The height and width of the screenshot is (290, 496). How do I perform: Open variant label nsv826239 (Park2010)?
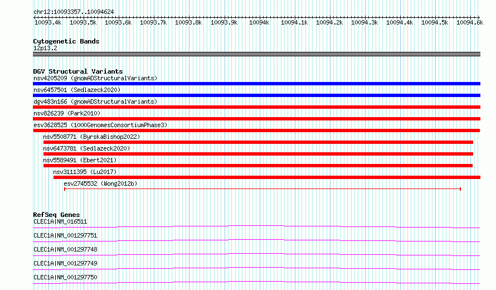(67, 113)
